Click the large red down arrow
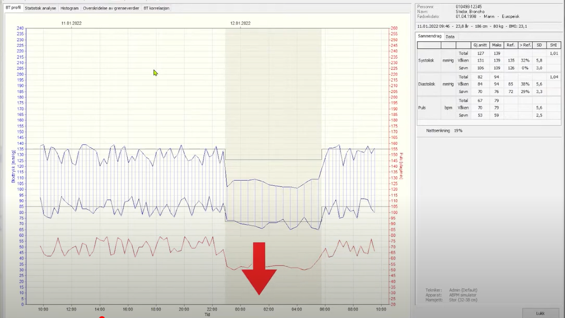 point(259,268)
